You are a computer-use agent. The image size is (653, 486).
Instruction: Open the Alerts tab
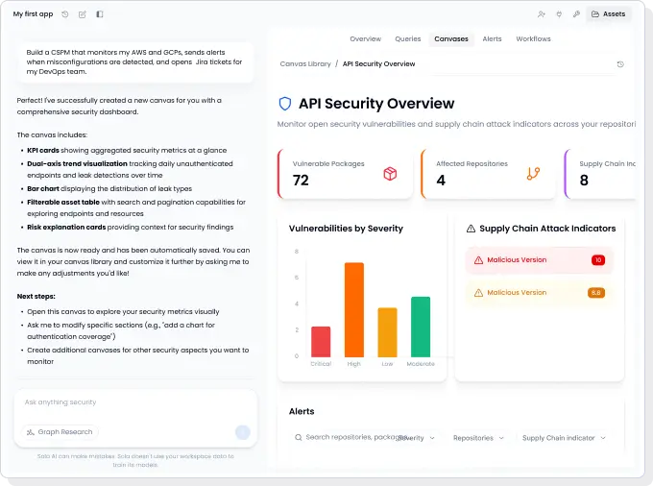492,38
